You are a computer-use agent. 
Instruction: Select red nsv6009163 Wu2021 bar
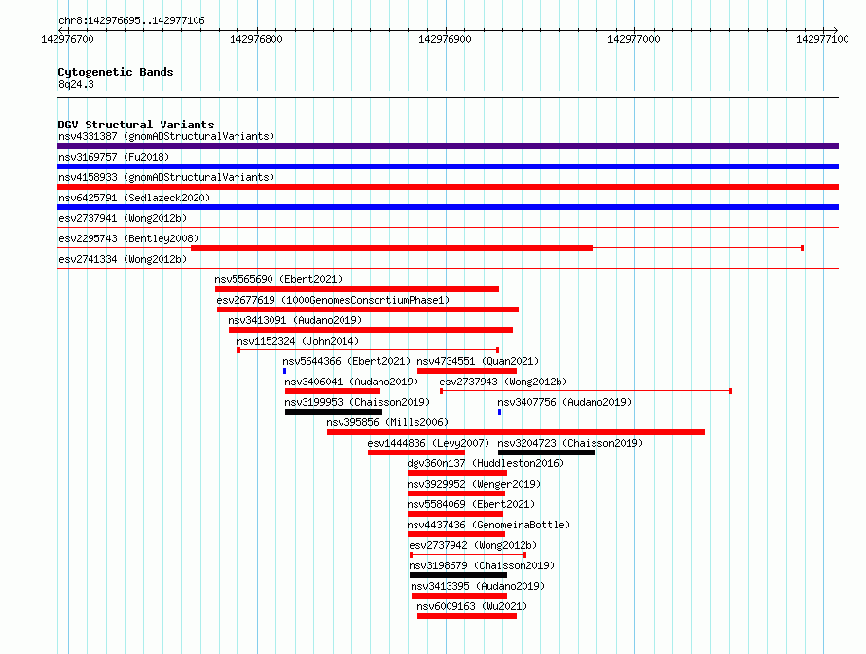pyautogui.click(x=467, y=616)
